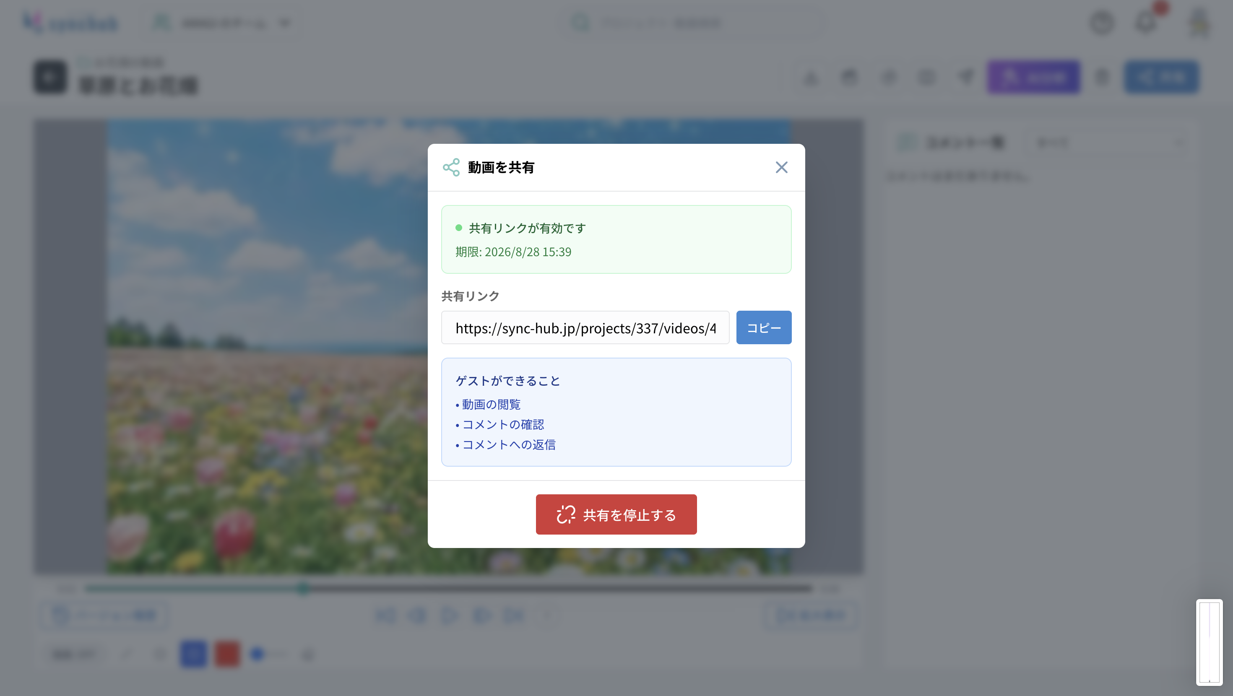Click the 共有リンク field label
The width and height of the screenshot is (1233, 696).
[x=470, y=296]
